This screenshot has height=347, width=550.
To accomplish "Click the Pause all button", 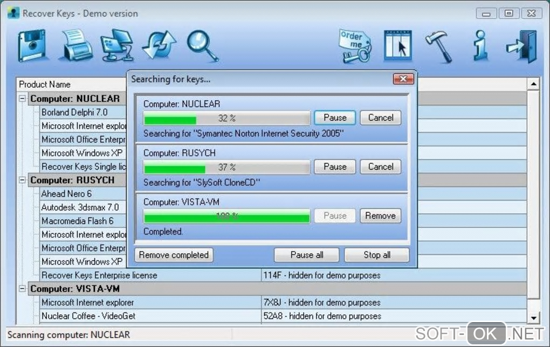I will pos(307,255).
